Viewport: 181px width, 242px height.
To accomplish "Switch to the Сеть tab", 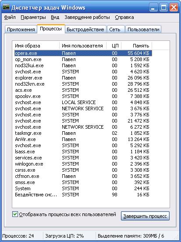I will click(x=115, y=29).
